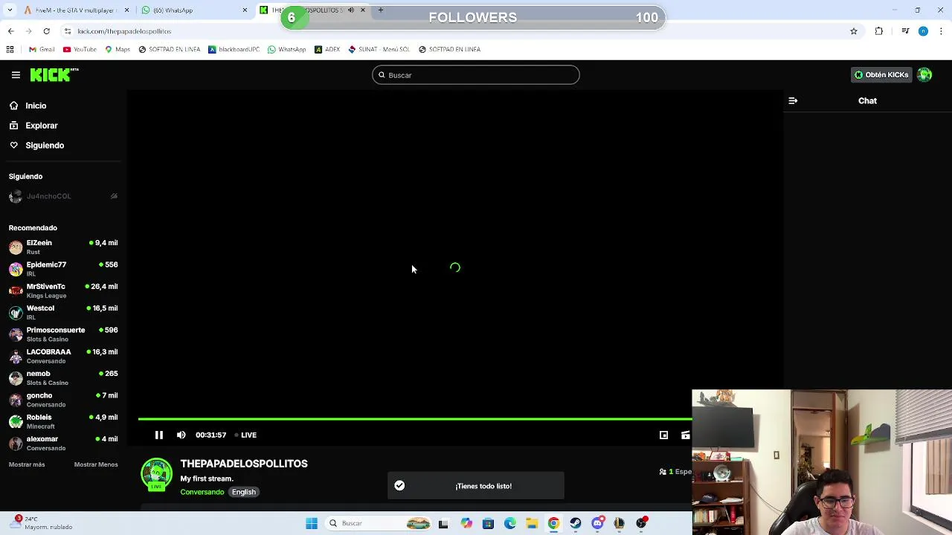Open recommended channel alexomar
This screenshot has height=535, width=952.
coord(63,443)
